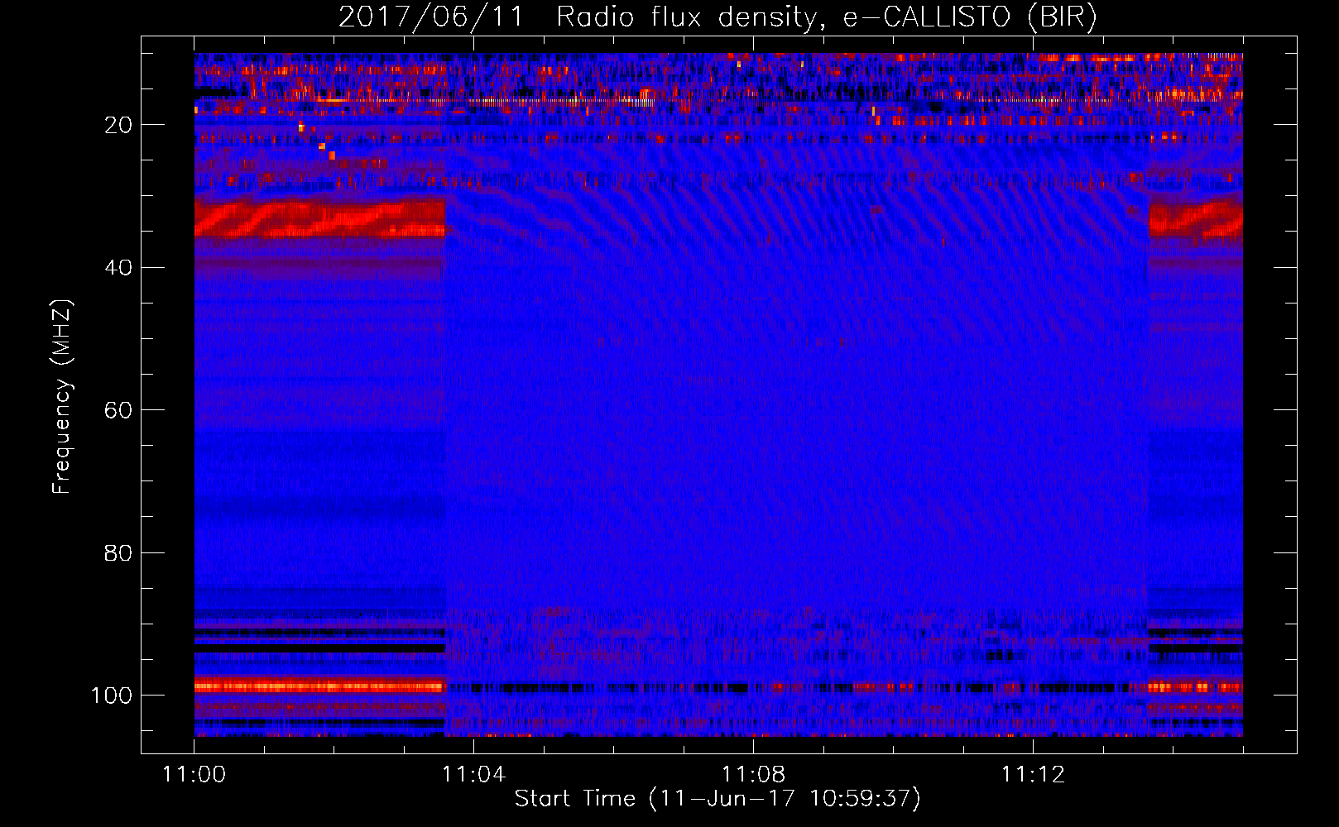Click the '40' frequency tick label
Screen dimensions: 1339x827
point(118,268)
